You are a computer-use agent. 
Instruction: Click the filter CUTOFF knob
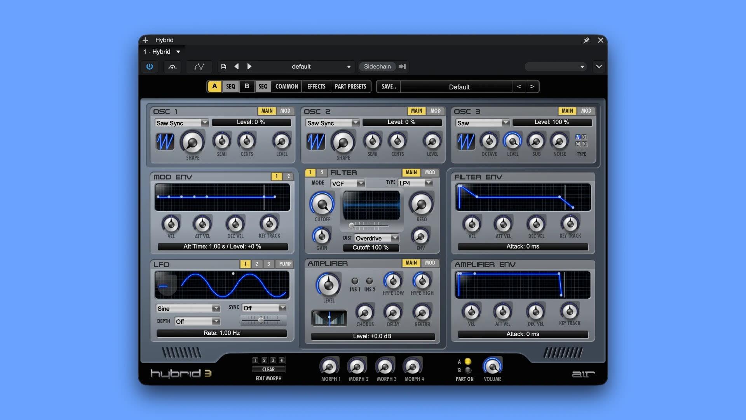[x=322, y=204]
